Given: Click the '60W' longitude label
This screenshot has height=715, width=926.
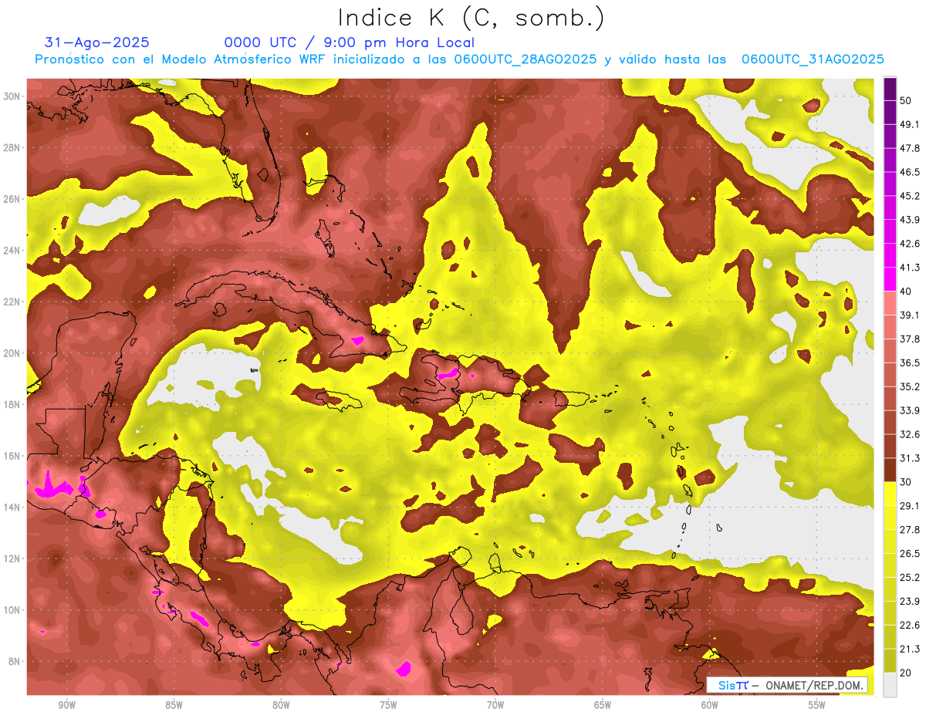Looking at the screenshot, I should coord(710,705).
